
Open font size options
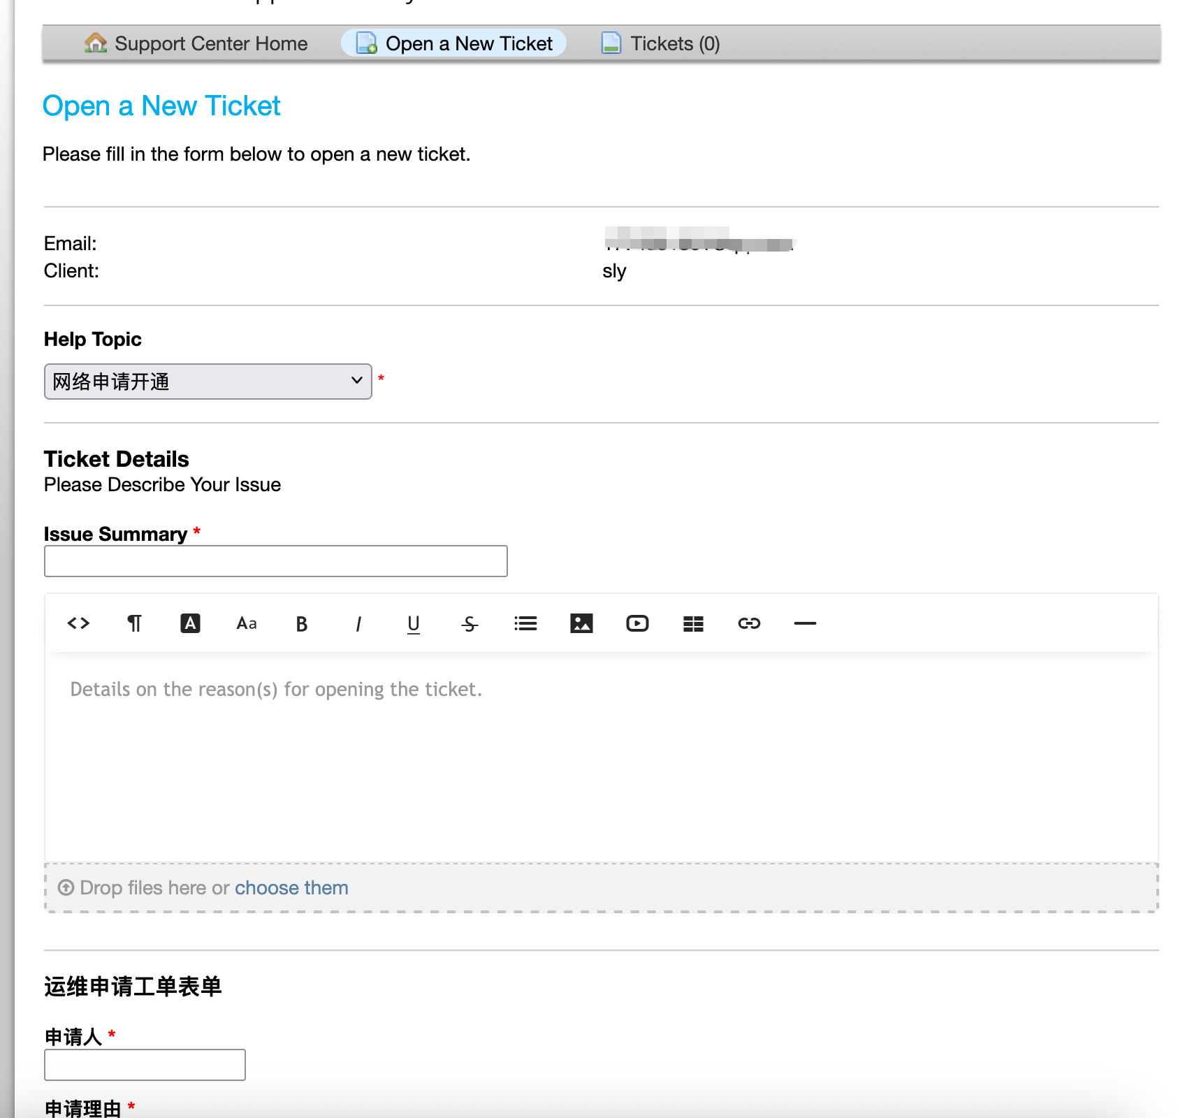pyautogui.click(x=246, y=623)
